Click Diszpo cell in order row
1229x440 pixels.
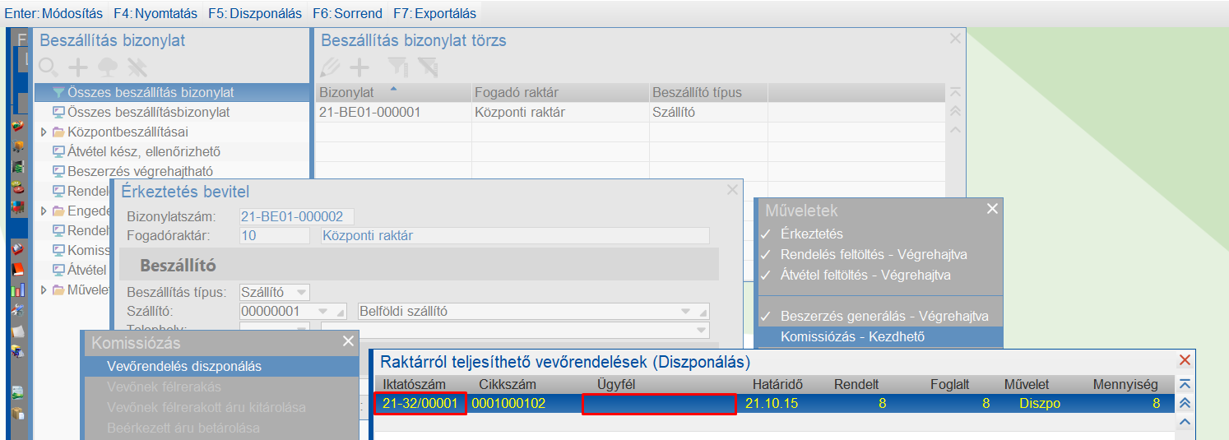click(x=1040, y=404)
